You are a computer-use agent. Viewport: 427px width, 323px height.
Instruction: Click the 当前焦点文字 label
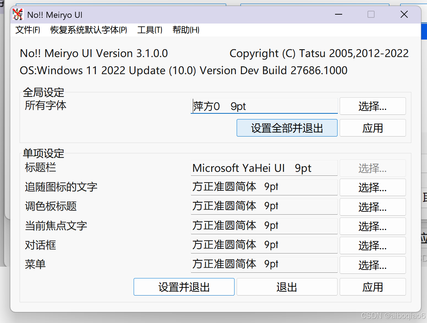pyautogui.click(x=56, y=226)
